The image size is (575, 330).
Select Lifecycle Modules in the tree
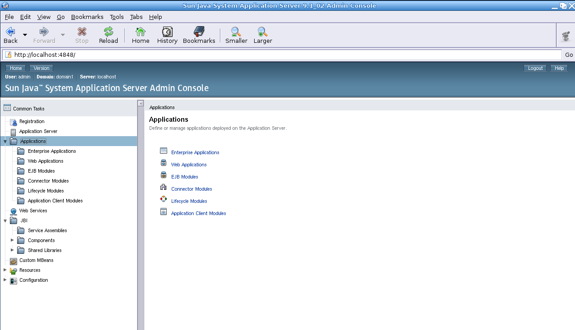(46, 191)
